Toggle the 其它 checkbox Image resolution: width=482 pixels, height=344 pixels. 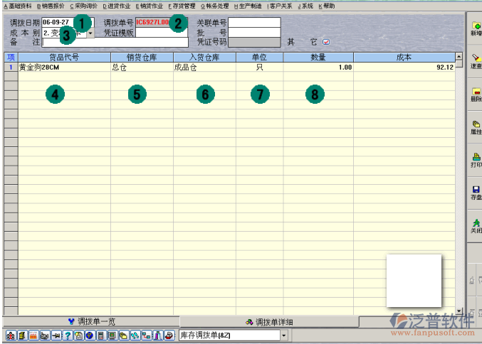pyautogui.click(x=326, y=42)
